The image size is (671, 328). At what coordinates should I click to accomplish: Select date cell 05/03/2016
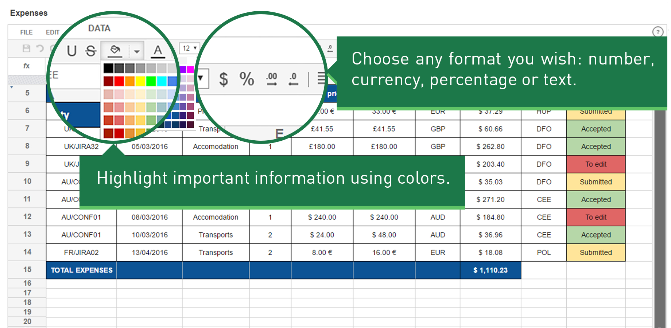tap(150, 147)
